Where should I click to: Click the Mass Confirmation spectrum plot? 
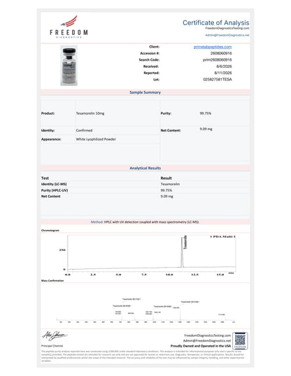click(x=145, y=310)
